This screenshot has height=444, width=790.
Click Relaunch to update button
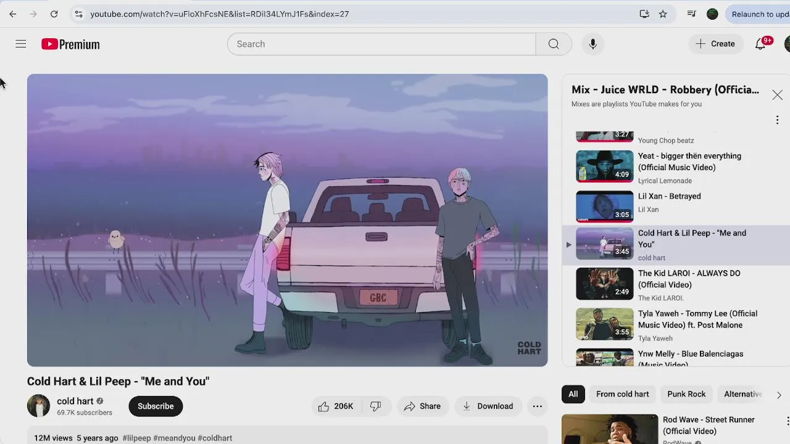758,14
